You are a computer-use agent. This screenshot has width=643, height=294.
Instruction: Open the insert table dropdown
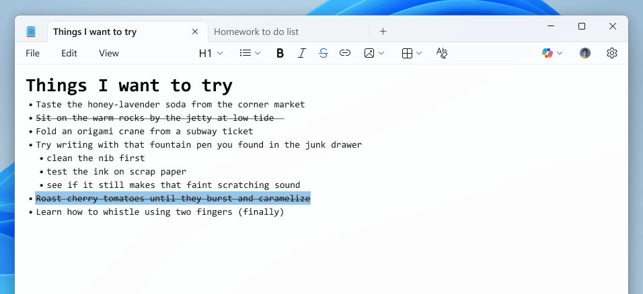tap(412, 53)
